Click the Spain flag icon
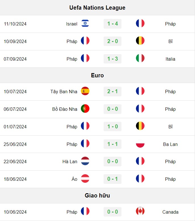Viewport: 195px width, 221px height. point(85,91)
